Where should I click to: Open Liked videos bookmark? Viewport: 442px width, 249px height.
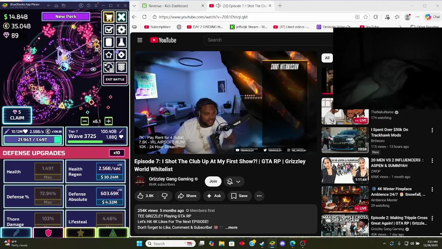[x=291, y=27]
